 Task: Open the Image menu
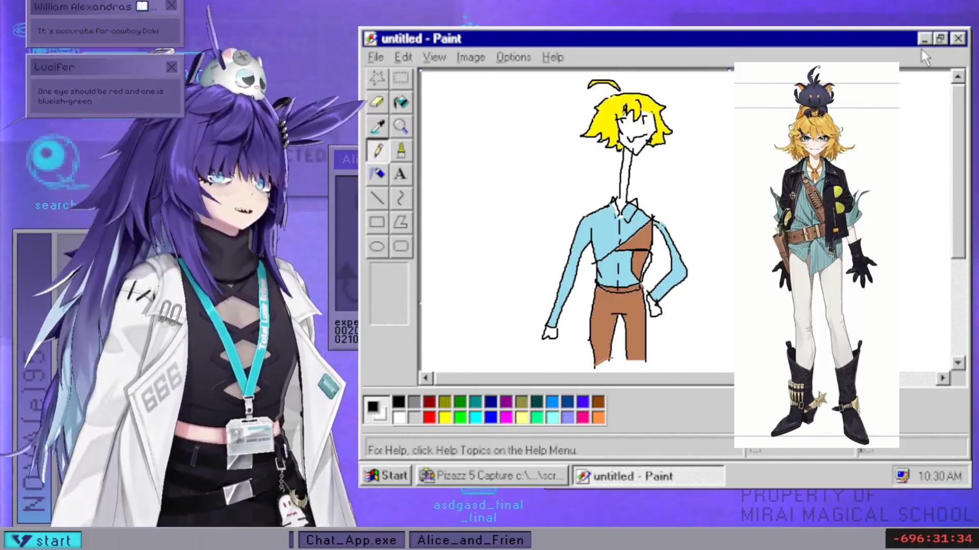pyautogui.click(x=470, y=57)
